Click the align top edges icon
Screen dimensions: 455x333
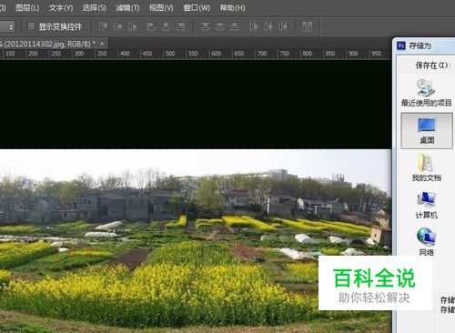point(104,26)
